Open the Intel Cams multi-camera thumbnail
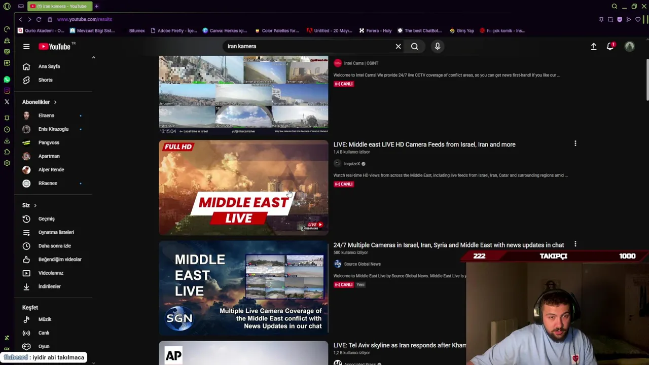This screenshot has width=649, height=365. click(x=243, y=95)
